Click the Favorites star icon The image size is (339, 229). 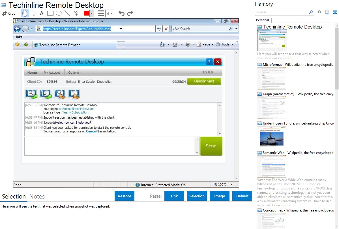pos(18,44)
